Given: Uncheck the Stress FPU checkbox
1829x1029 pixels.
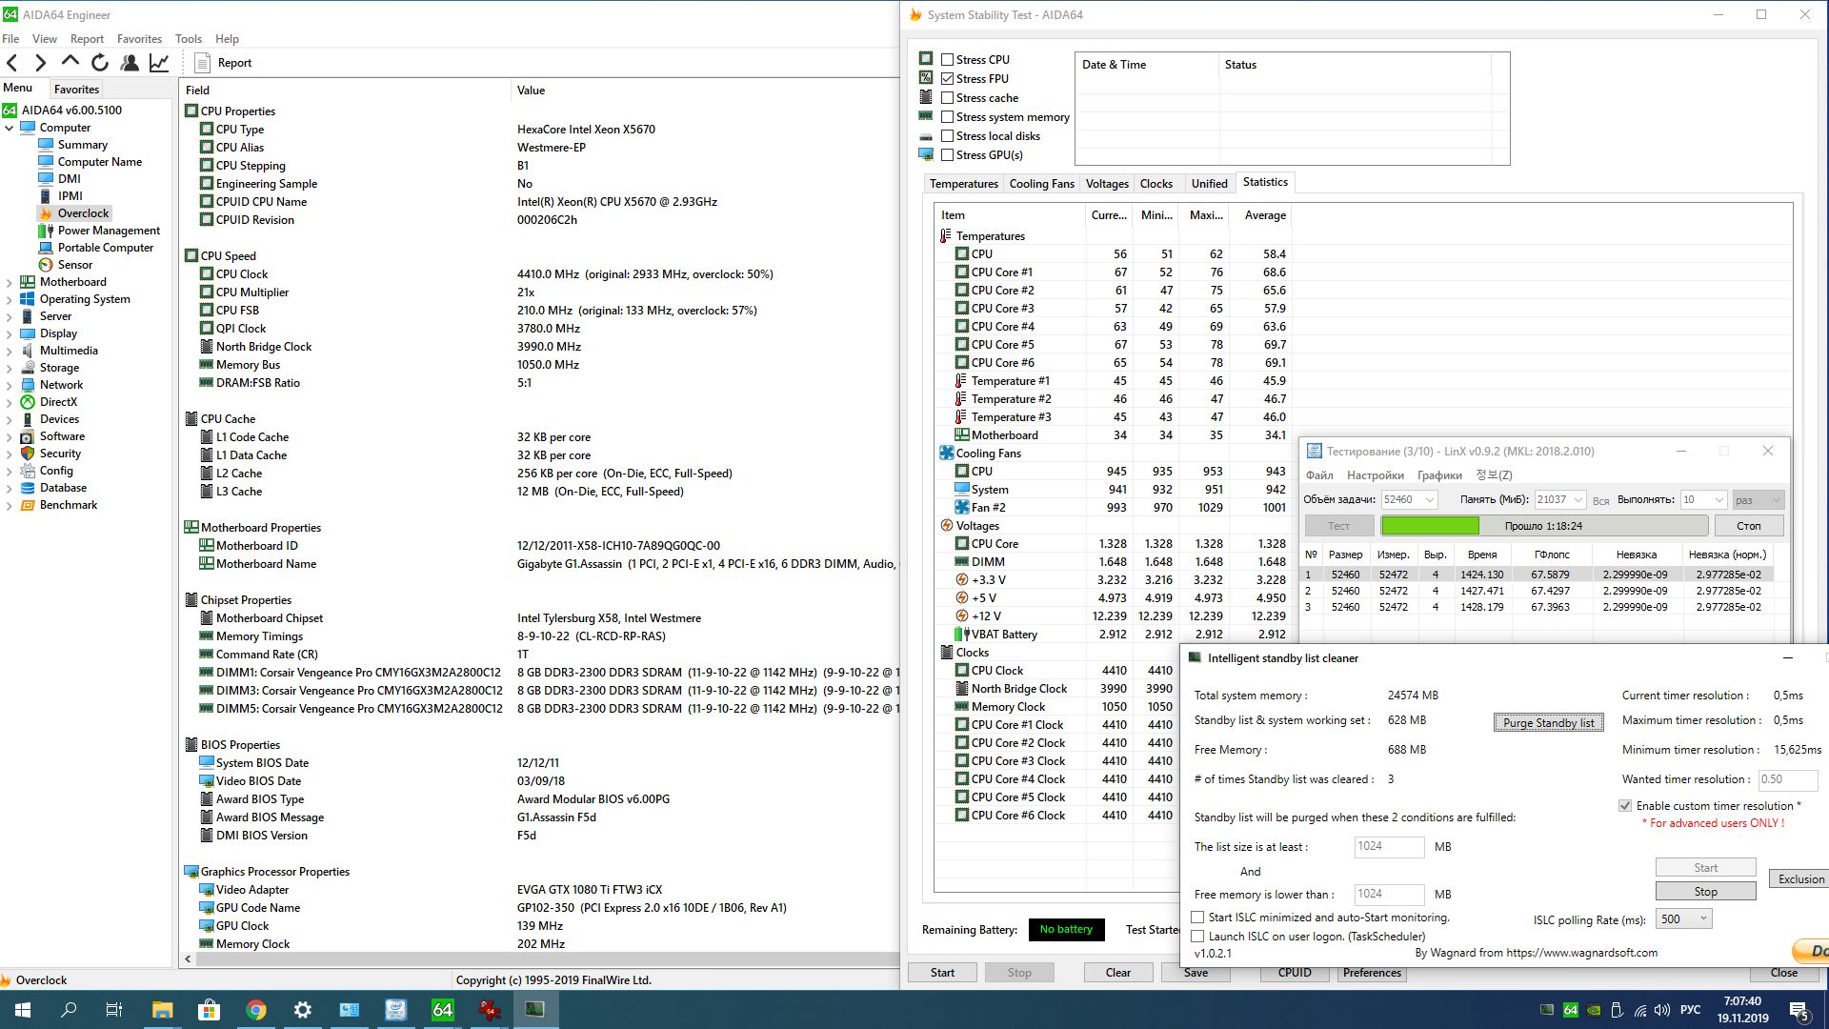Looking at the screenshot, I should point(948,78).
